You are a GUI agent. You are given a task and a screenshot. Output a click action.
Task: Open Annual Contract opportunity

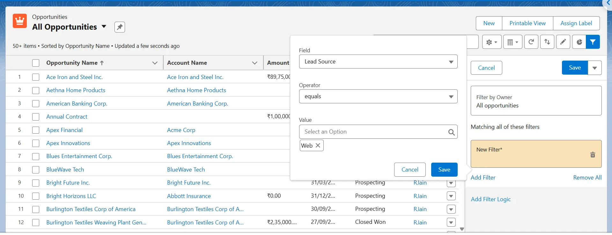[x=67, y=117]
